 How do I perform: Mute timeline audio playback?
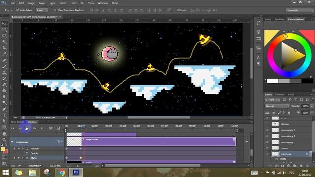coord(41,128)
